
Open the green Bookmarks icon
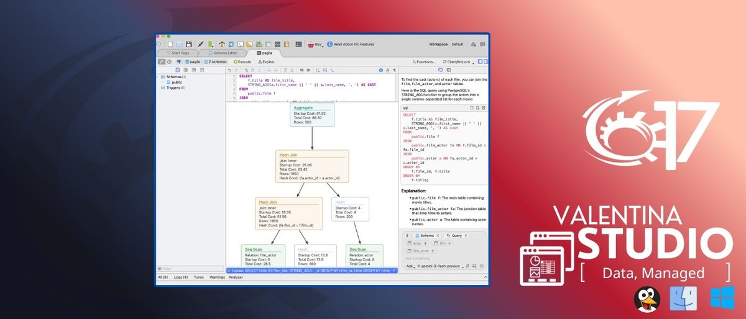tap(211, 44)
